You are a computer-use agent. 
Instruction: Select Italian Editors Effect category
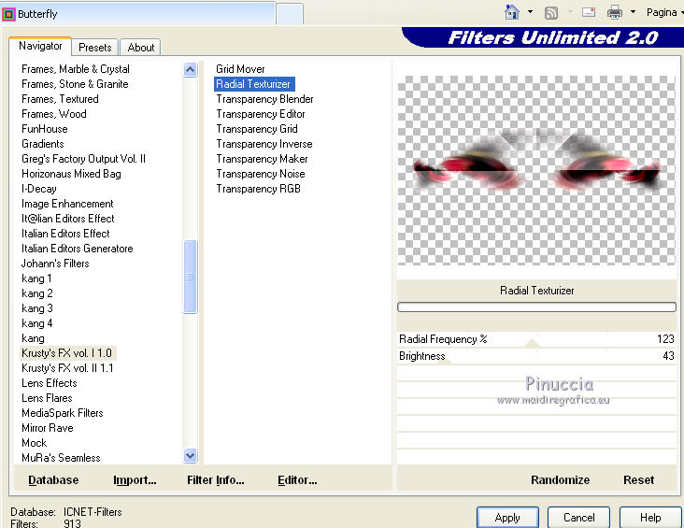65,234
